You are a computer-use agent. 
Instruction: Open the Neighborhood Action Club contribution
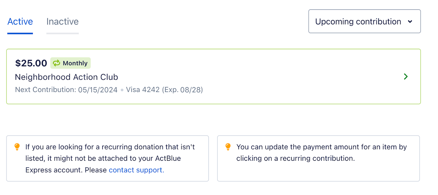67,77
